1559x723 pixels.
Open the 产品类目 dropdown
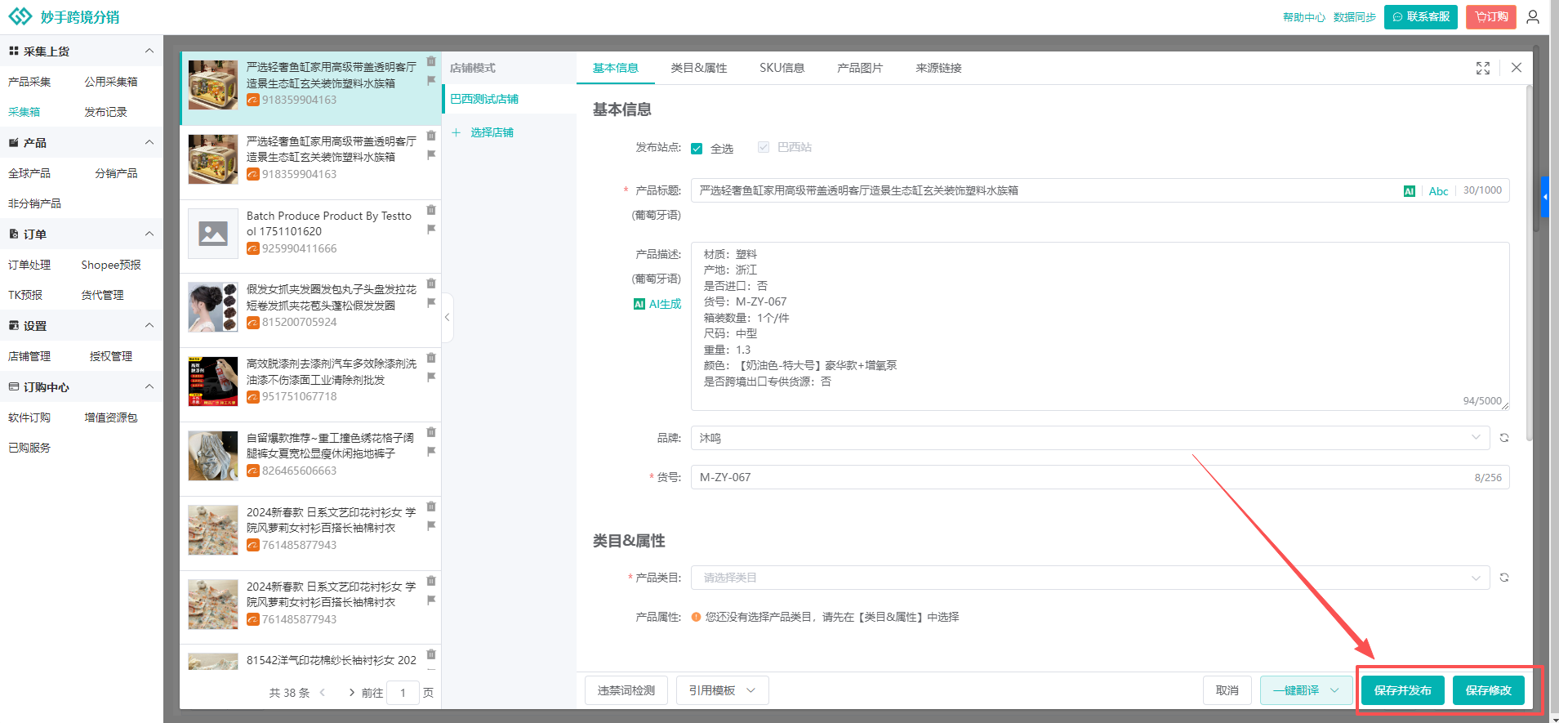[1090, 578]
